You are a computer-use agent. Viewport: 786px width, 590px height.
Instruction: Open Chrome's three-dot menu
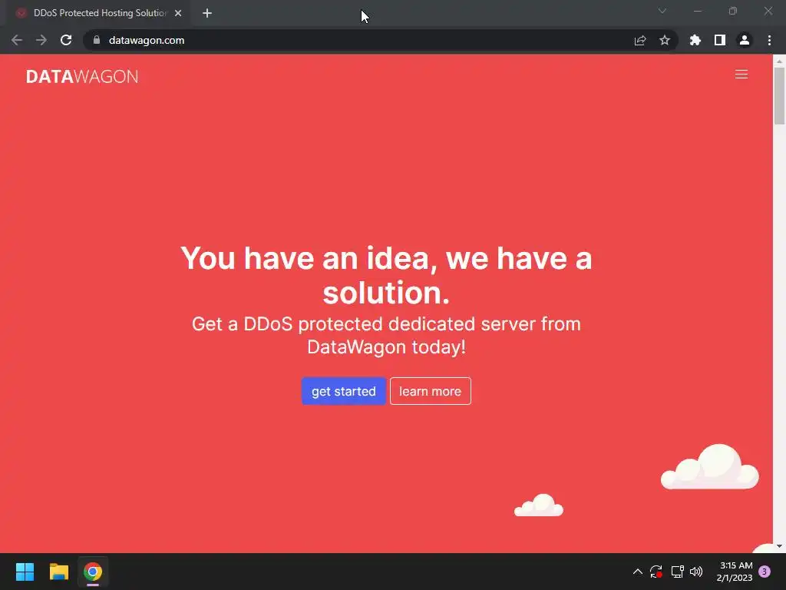click(769, 40)
